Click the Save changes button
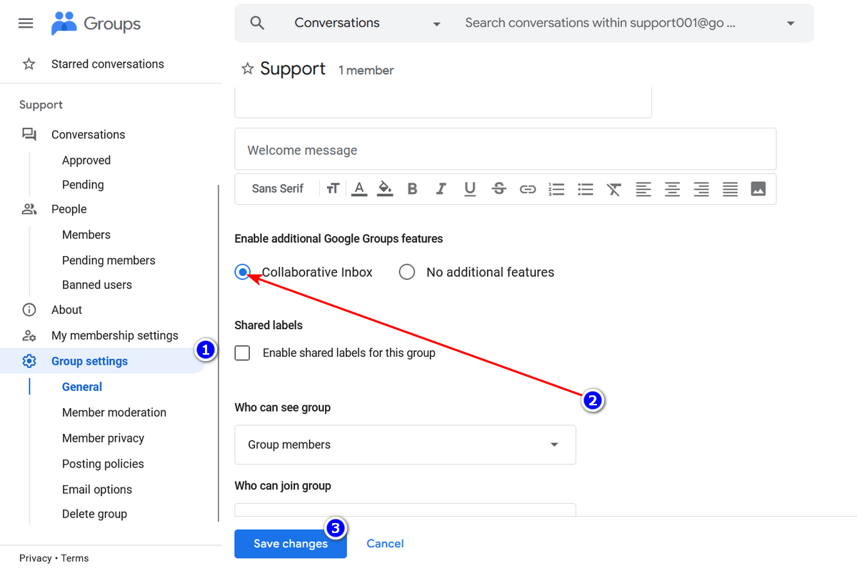 pyautogui.click(x=291, y=544)
